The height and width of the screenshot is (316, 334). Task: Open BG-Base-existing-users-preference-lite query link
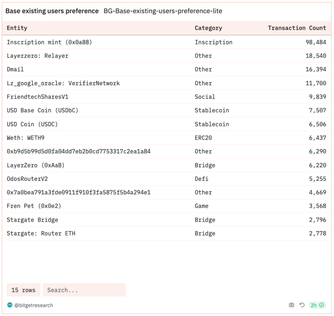(163, 11)
